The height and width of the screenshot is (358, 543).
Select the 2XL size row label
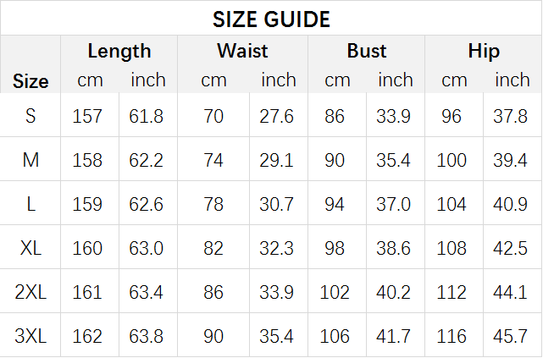point(30,292)
